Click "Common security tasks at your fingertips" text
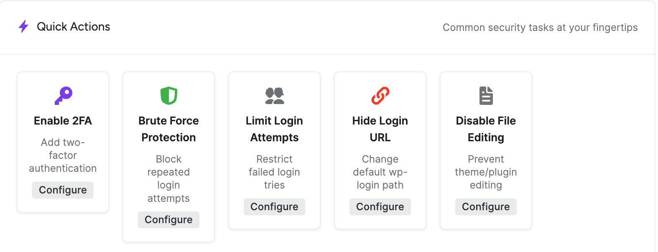This screenshot has height=252, width=658. 540,28
